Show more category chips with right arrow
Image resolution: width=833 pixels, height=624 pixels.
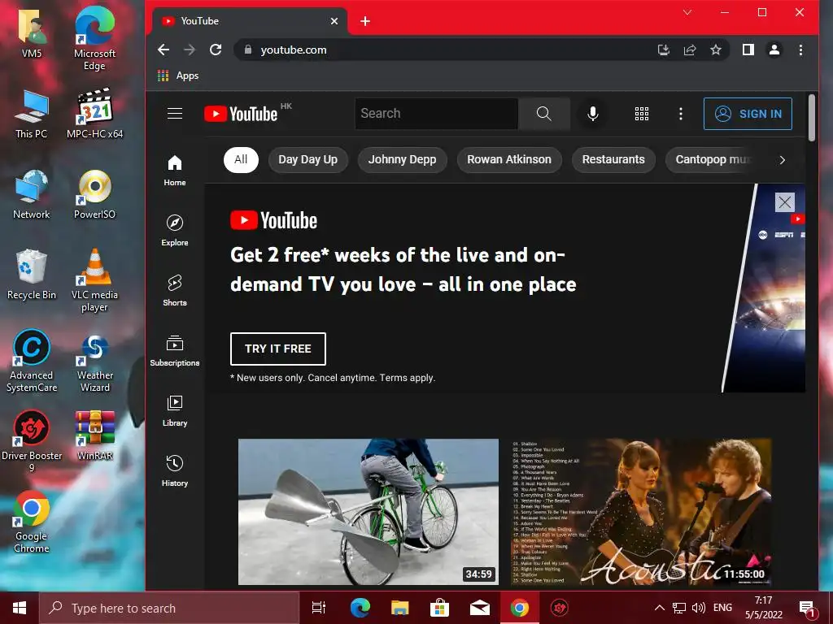[782, 160]
